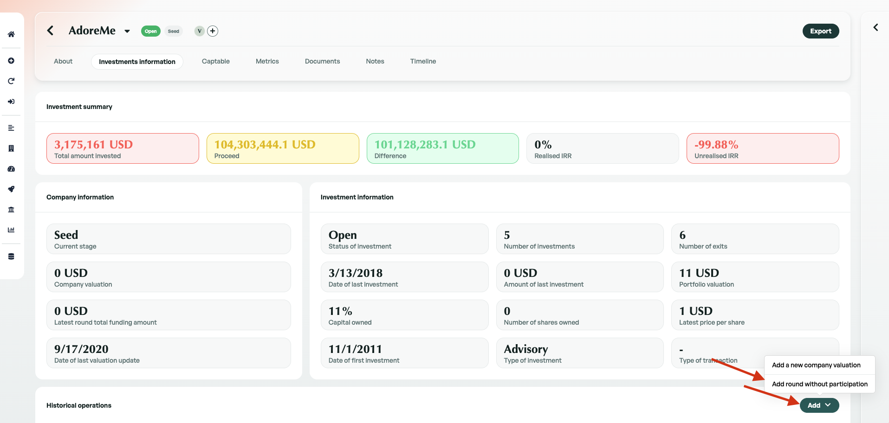Click the Amount of last investment card
Viewport: 889px width, 423px height.
click(580, 277)
